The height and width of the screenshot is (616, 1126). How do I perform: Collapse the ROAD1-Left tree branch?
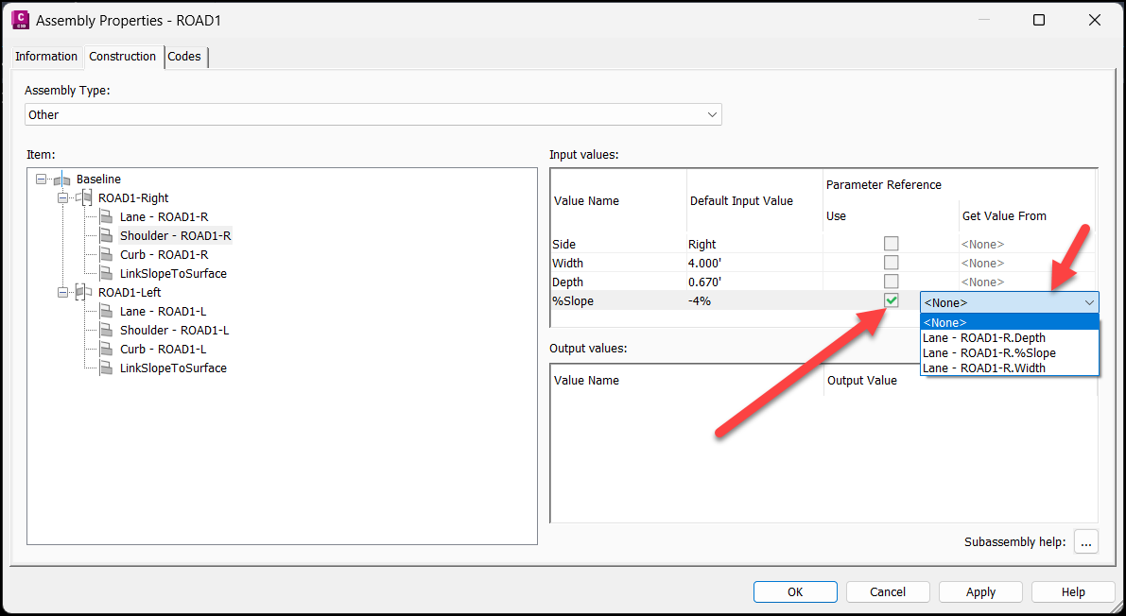click(x=62, y=292)
